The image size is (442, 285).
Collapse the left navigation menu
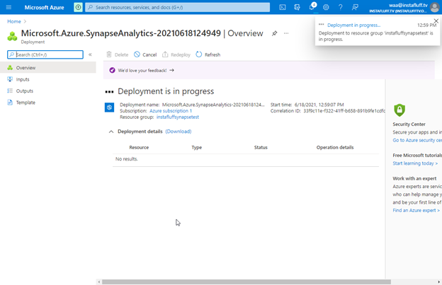[x=90, y=54]
